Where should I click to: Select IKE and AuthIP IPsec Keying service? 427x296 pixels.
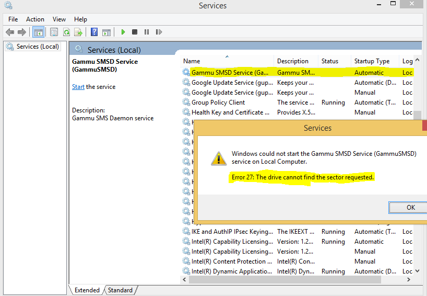232,232
